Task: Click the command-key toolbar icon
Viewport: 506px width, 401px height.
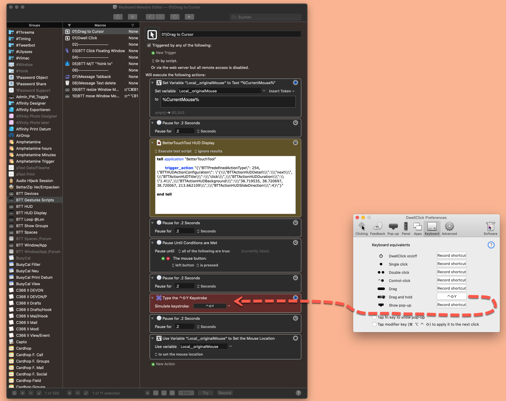Action: 132,17
